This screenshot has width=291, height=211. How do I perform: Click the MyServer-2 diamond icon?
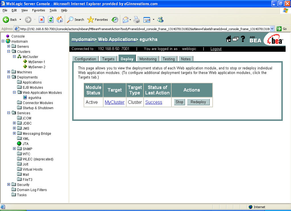click(25, 67)
